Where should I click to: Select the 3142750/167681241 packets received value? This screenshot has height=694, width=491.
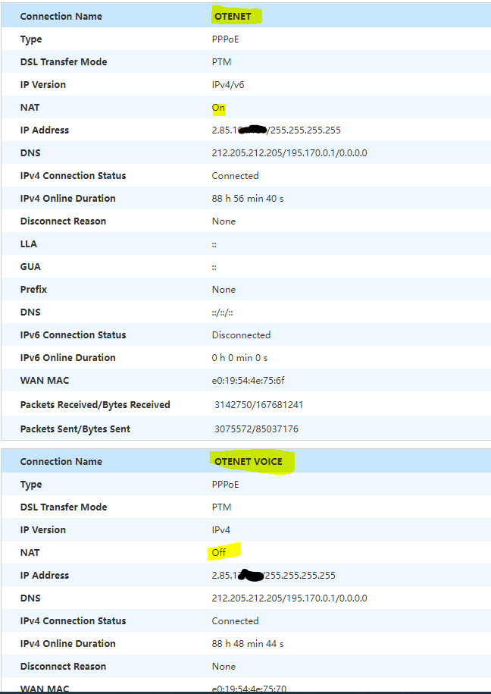pos(259,404)
